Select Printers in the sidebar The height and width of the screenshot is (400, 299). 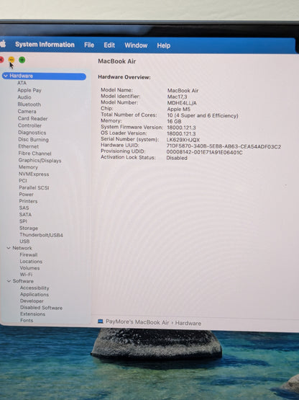28,201
